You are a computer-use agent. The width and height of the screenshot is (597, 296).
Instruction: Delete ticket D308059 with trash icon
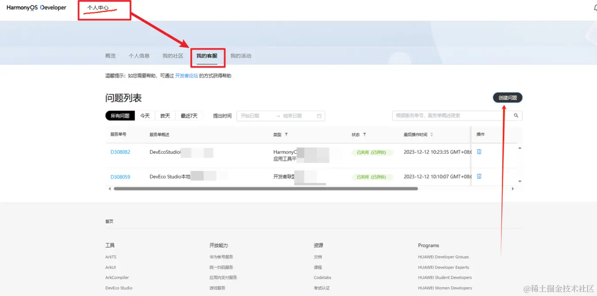[x=479, y=176]
